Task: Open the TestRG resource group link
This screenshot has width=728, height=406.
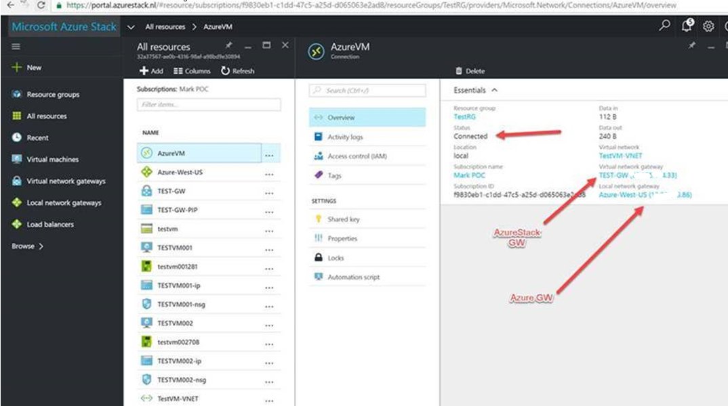Action: point(465,117)
